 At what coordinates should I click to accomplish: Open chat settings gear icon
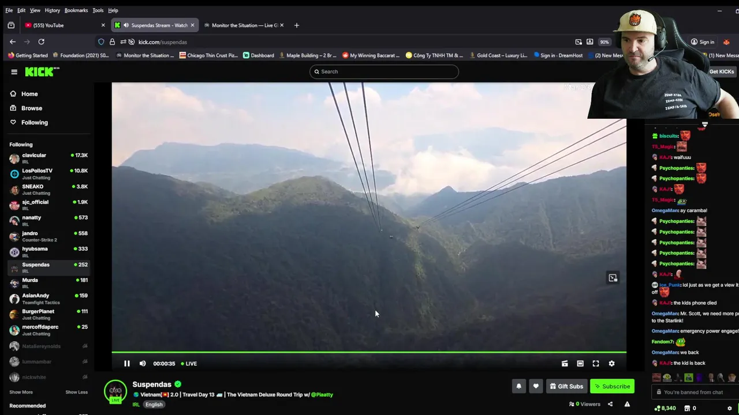(x=730, y=408)
